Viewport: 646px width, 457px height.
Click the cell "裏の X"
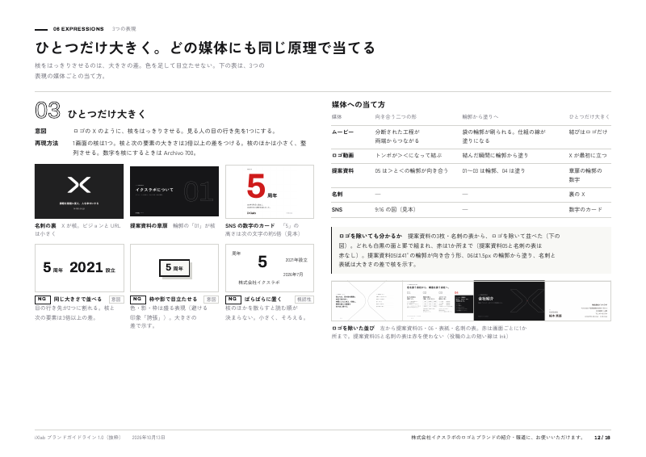pyautogui.click(x=577, y=195)
